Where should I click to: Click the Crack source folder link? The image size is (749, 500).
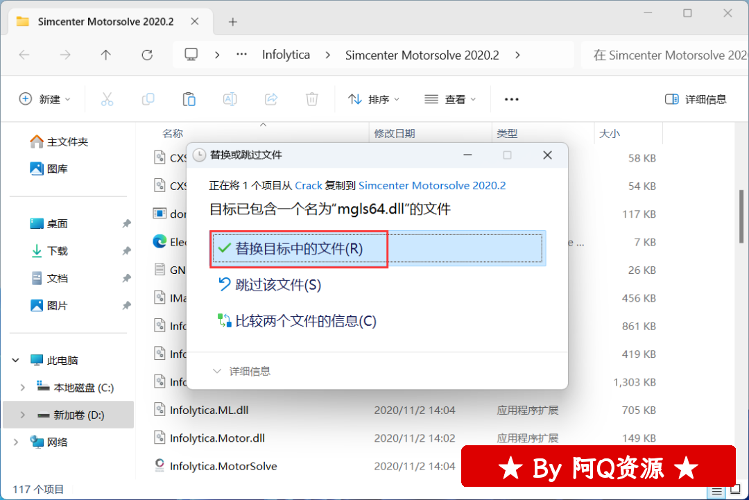tap(309, 185)
